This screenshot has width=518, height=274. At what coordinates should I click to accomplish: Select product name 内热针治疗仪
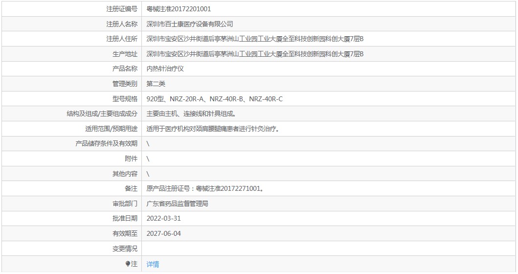click(x=165, y=69)
